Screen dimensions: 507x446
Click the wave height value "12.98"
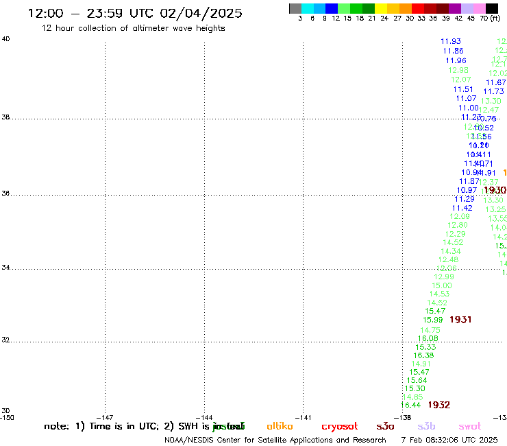(458, 70)
